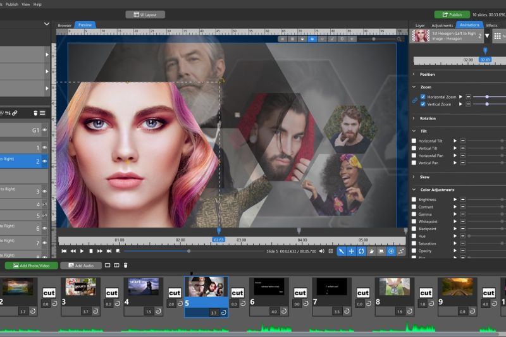The width and height of the screenshot is (506, 337).
Task: Click the rewind playback button
Action: click(x=73, y=251)
